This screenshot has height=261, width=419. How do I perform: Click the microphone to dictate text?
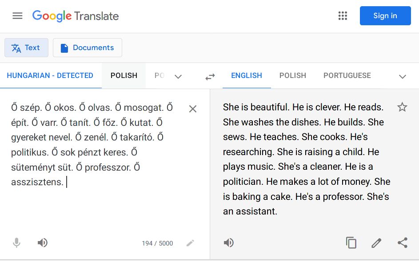coord(16,242)
